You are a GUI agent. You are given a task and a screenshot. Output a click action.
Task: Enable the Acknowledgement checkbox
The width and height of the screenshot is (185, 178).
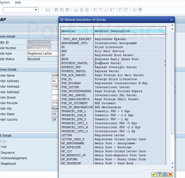pos(0,158)
